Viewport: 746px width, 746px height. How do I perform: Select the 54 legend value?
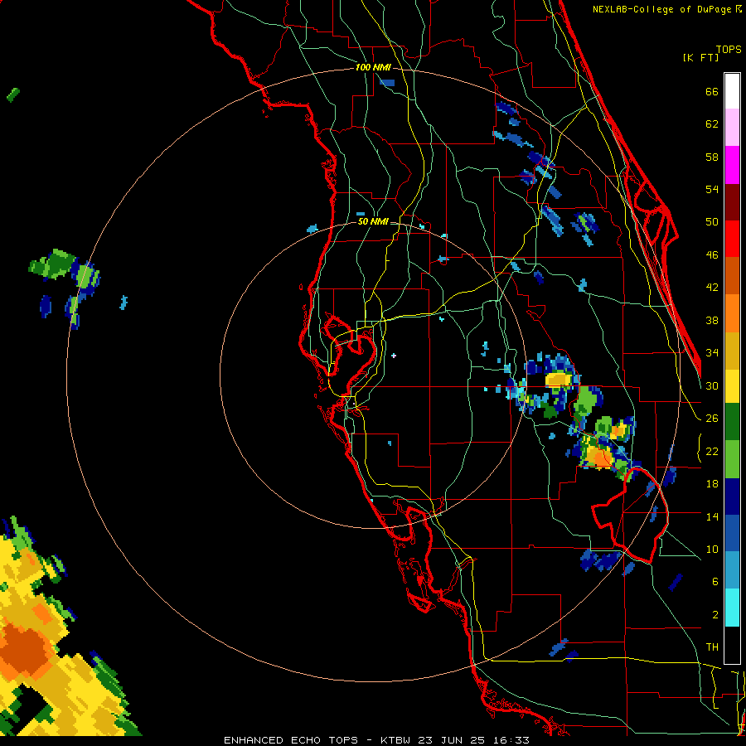tap(712, 189)
